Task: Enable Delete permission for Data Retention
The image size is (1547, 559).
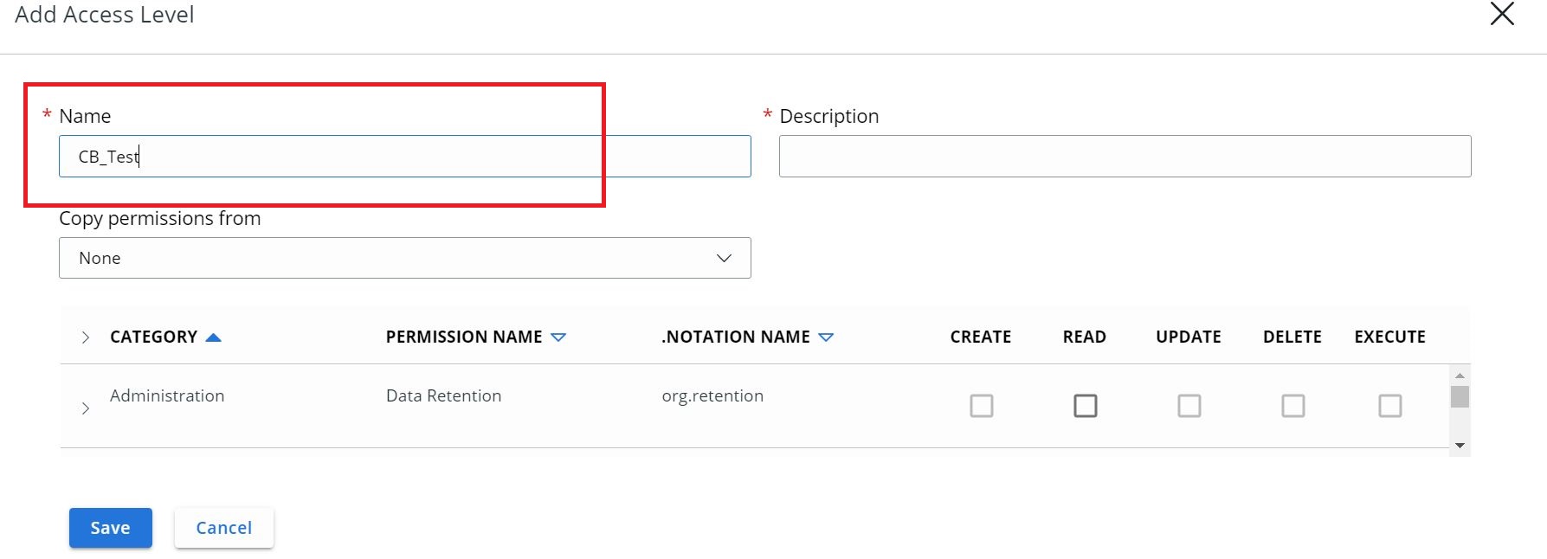Action: coord(1292,406)
